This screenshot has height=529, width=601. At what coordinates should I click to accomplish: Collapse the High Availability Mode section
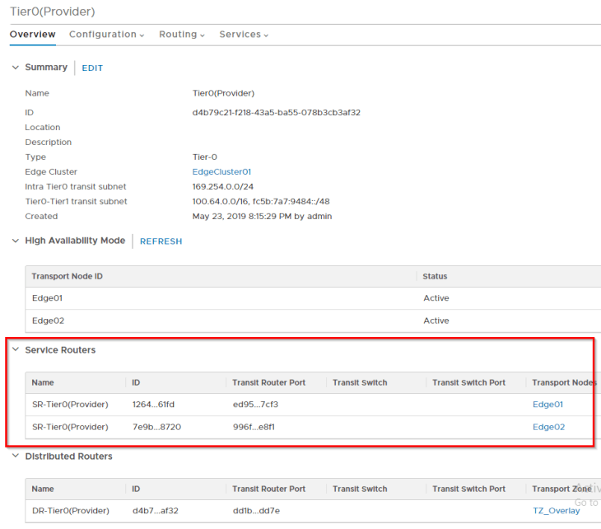click(15, 241)
